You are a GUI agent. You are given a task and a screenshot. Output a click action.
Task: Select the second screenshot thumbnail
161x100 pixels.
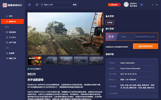coord(50,61)
